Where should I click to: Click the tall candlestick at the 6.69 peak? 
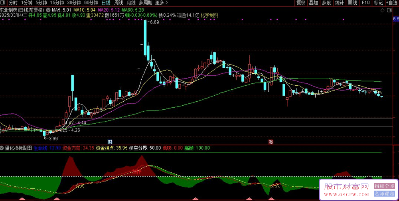click(145, 37)
